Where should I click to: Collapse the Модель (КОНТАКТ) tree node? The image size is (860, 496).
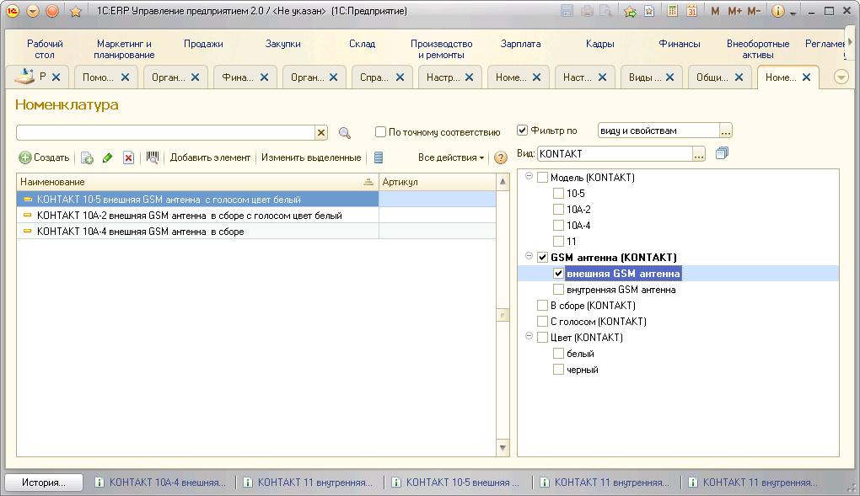click(529, 177)
